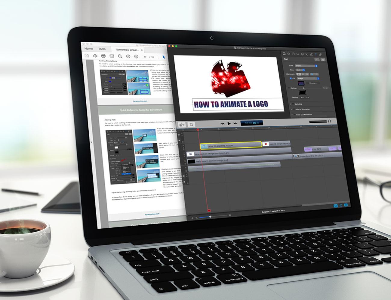
Task: Open the Video properties inspector icon
Action: click(284, 54)
